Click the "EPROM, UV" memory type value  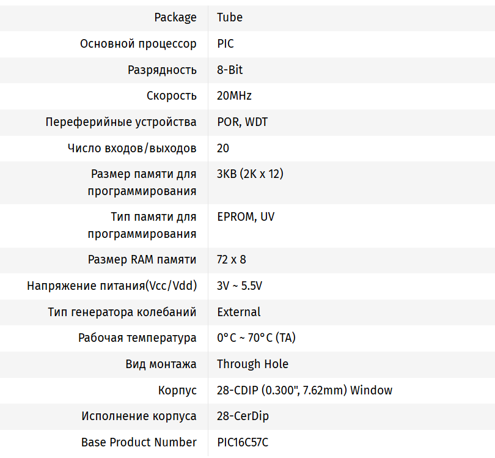[x=246, y=217]
